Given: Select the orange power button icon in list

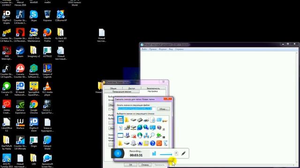Looking at the screenshot, I should pyautogui.click(x=159, y=143).
